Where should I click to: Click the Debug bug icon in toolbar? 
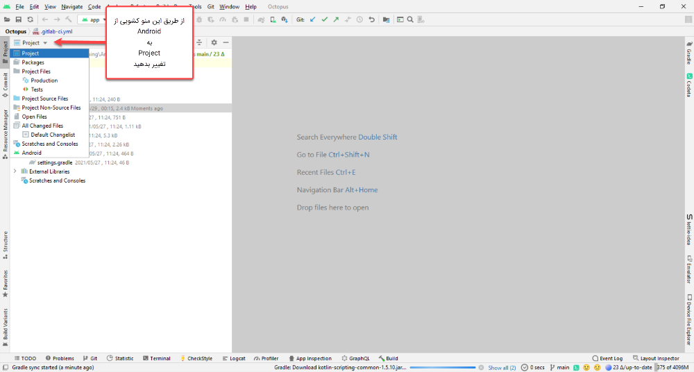pos(199,19)
